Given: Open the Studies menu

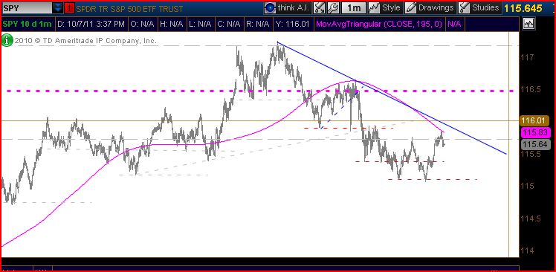Looking at the screenshot, I should point(485,7).
